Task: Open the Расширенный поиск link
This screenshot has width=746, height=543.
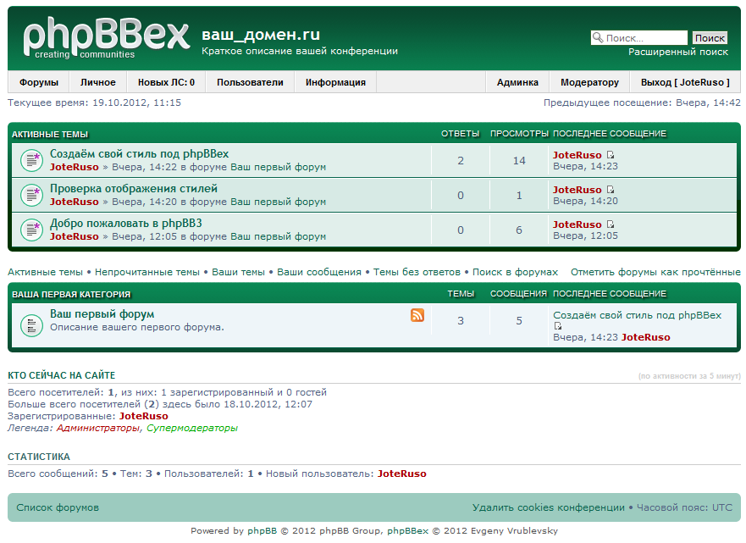Action: coord(677,52)
